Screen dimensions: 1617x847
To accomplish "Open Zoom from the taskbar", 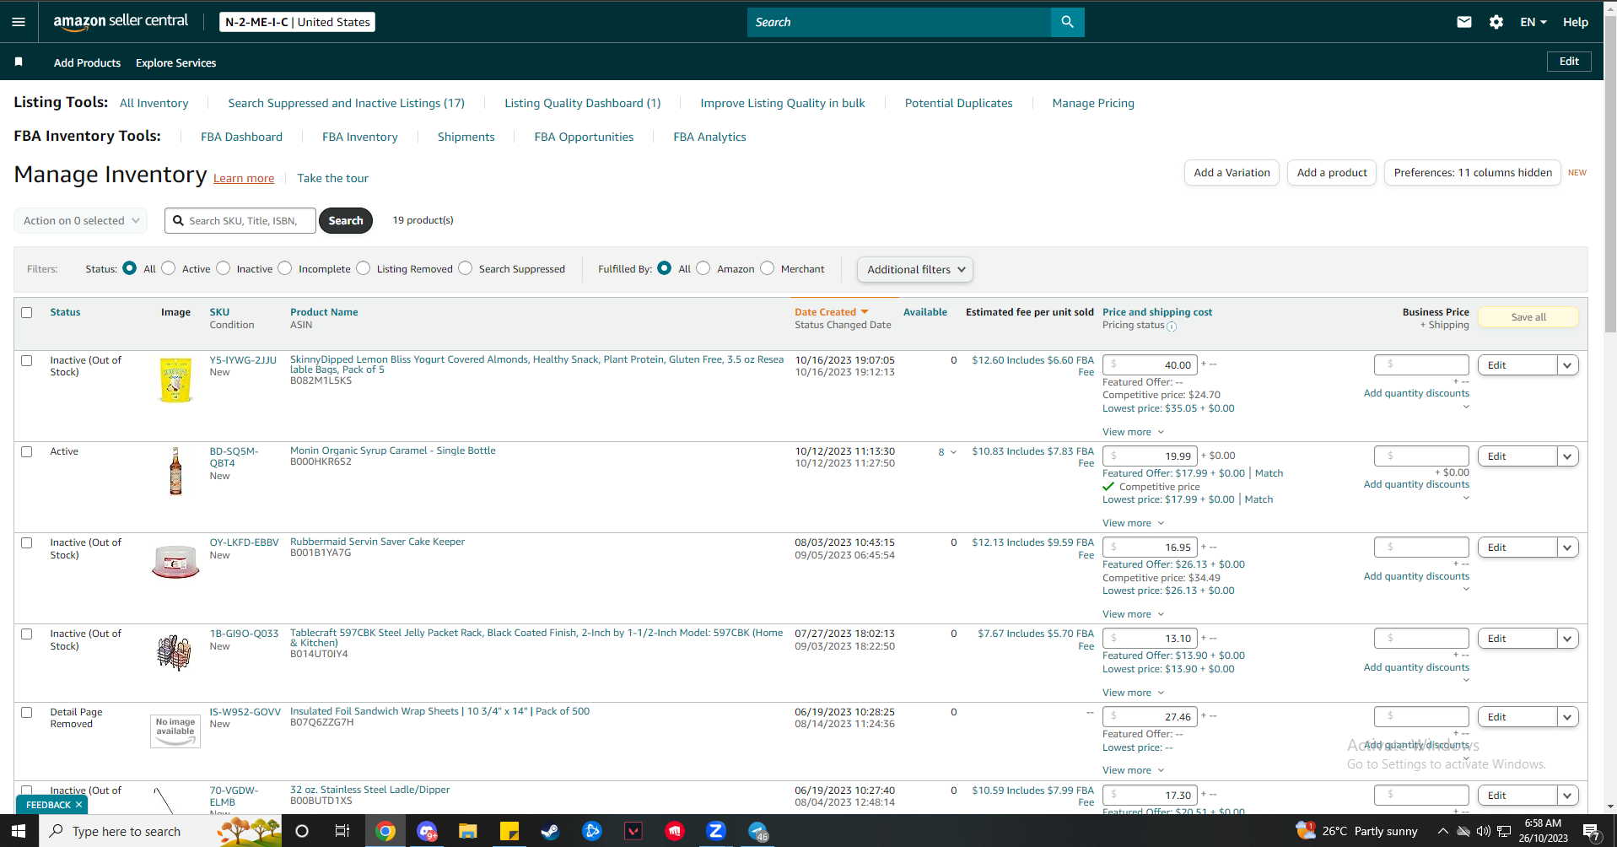I will click(716, 831).
